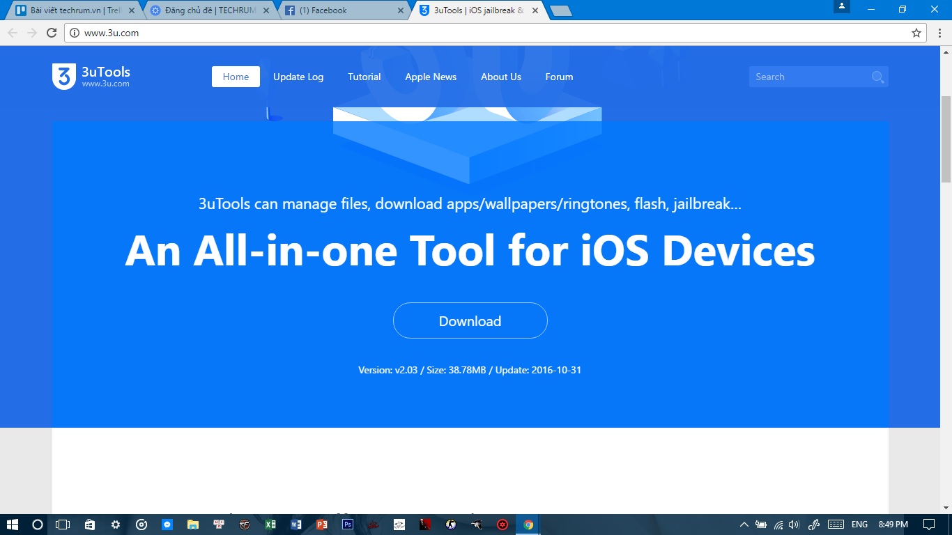Go back using the browser back arrow
The height and width of the screenshot is (535, 952).
[13, 33]
